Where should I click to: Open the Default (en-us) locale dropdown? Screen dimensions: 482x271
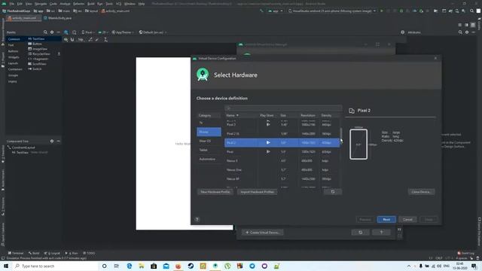tap(153, 32)
